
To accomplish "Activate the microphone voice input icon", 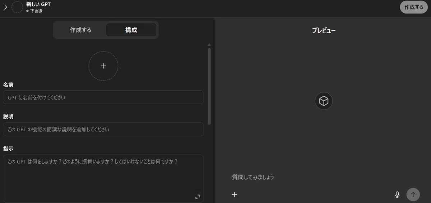I will tap(397, 194).
